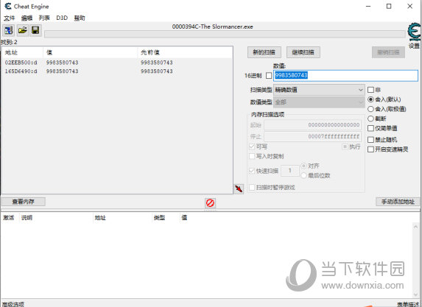Toggle the 16进制 hex checkbox
The height and width of the screenshot is (307, 422).
coord(269,76)
